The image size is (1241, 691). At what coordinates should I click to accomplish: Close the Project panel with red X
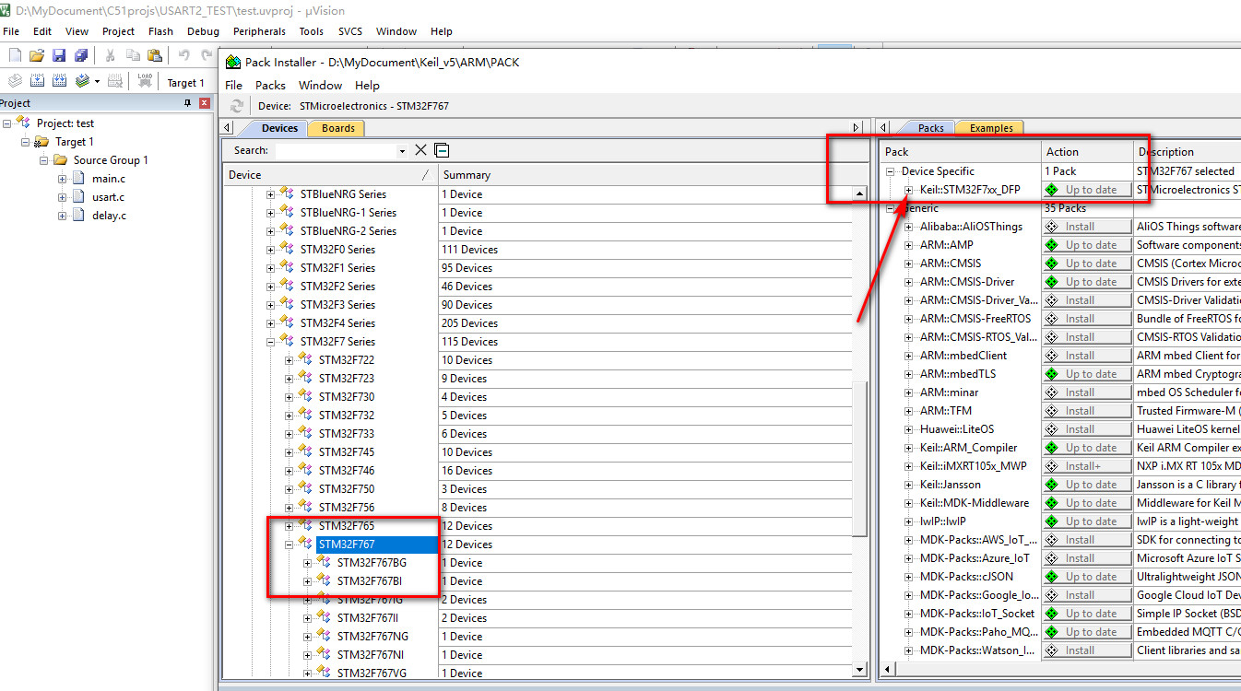(205, 103)
